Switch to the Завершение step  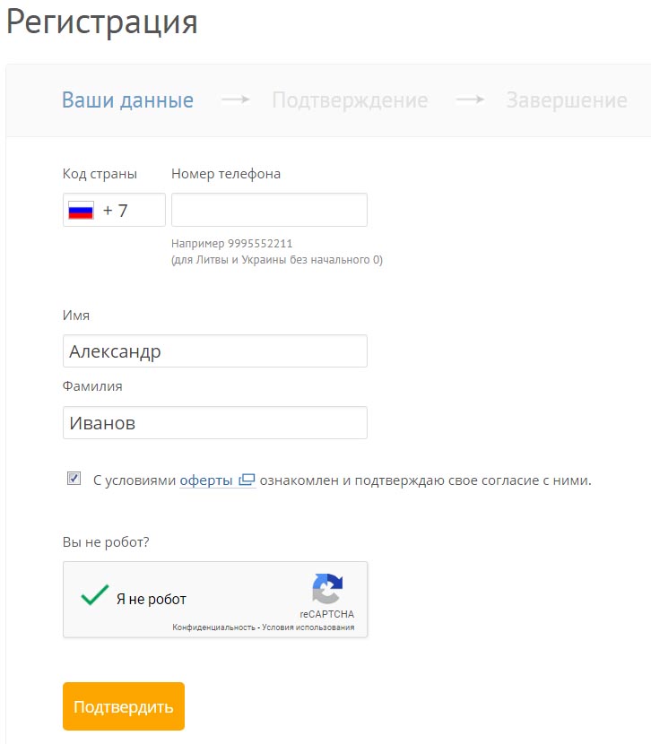[x=566, y=100]
